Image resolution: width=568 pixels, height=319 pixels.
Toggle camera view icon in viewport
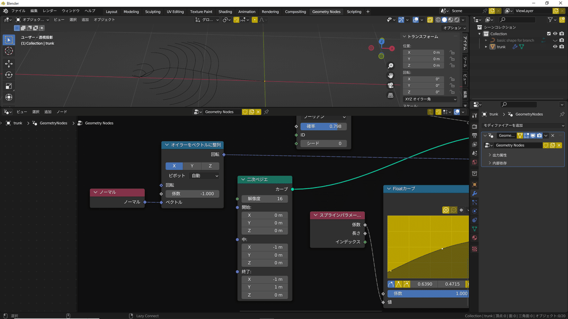coord(390,86)
